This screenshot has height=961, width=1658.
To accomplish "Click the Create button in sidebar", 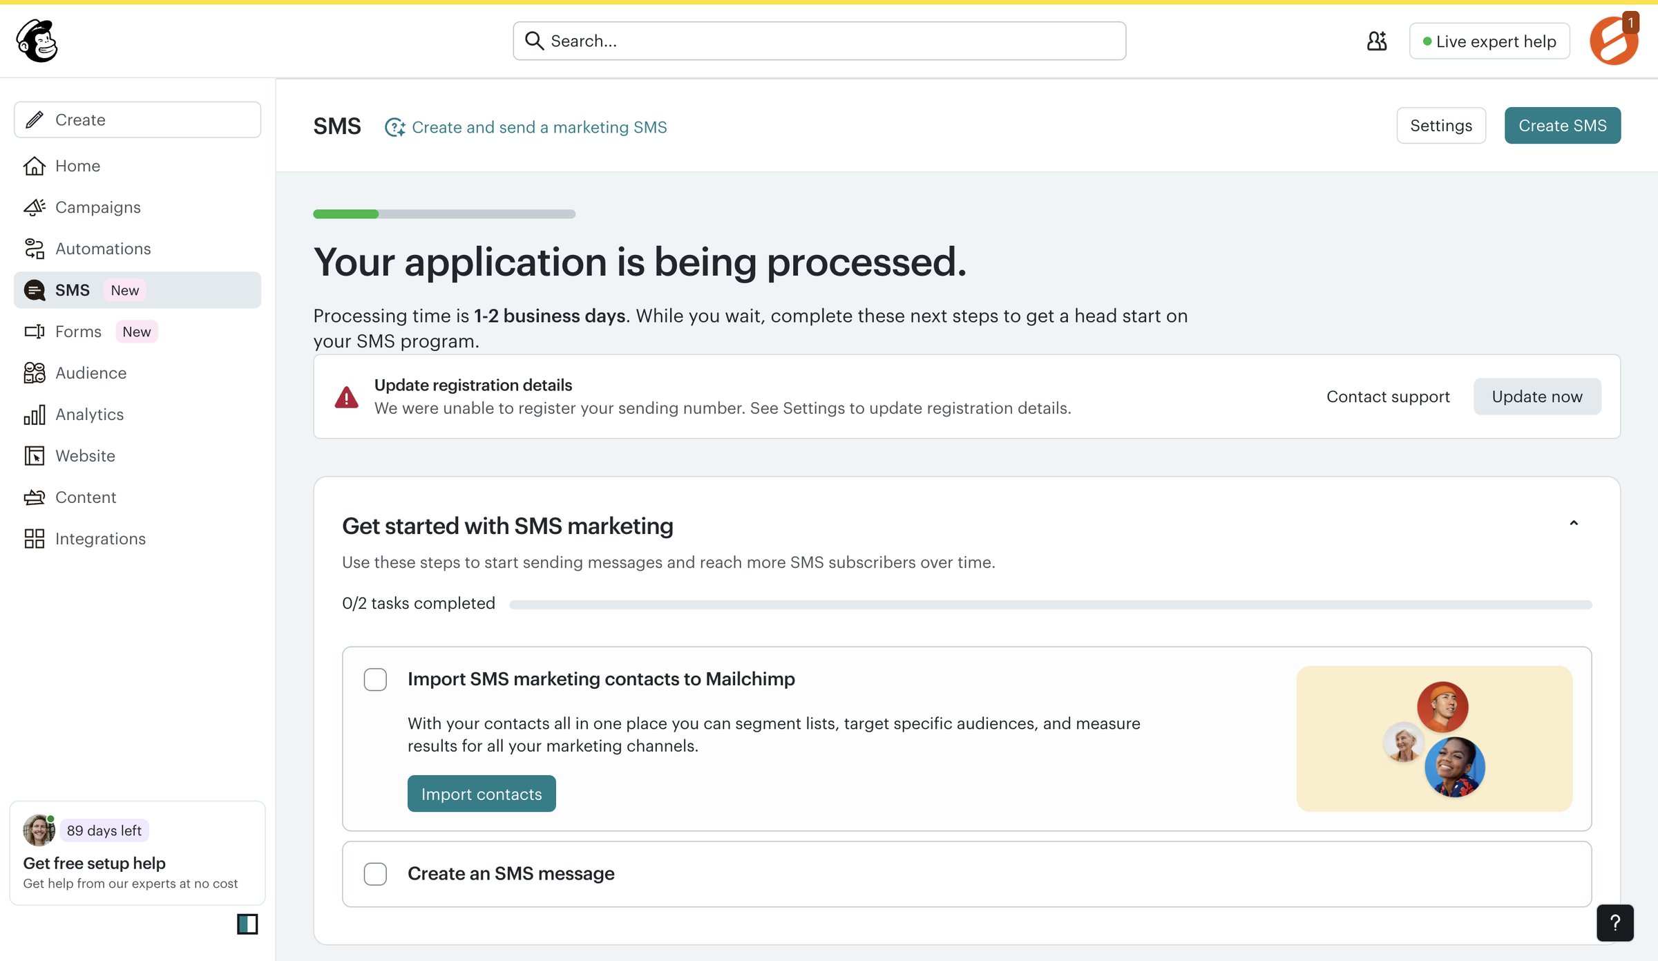I will coord(137,120).
